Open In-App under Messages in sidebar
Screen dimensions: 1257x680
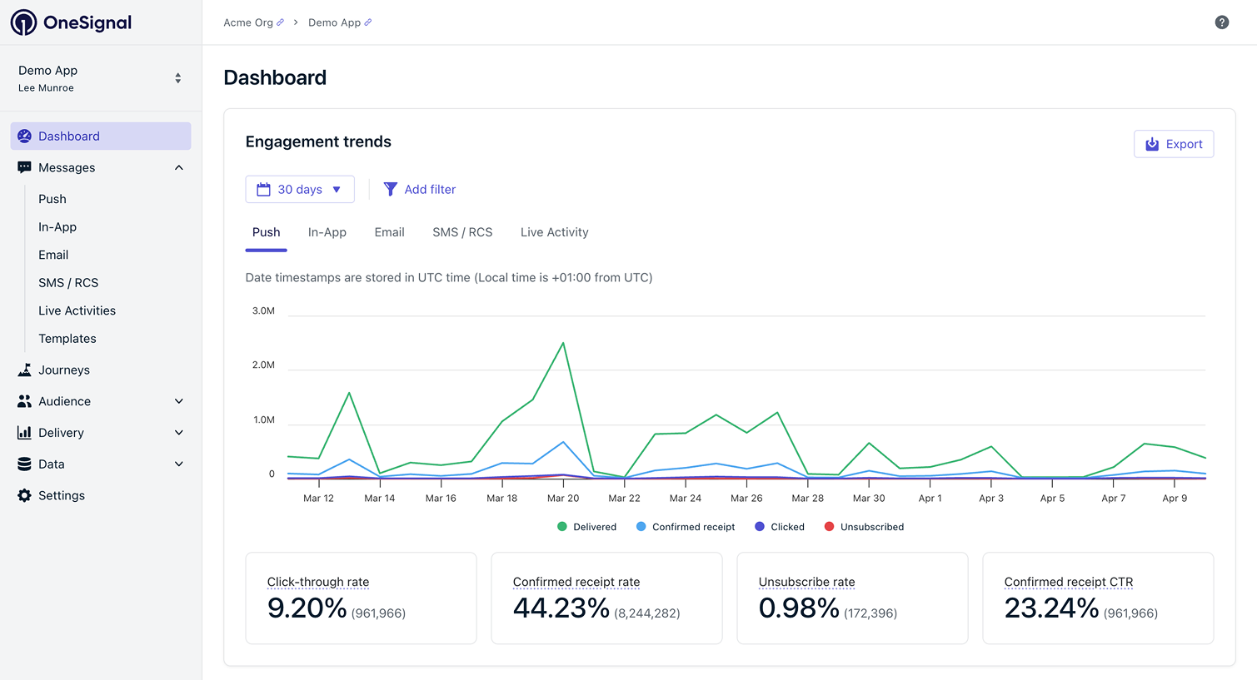pos(57,227)
